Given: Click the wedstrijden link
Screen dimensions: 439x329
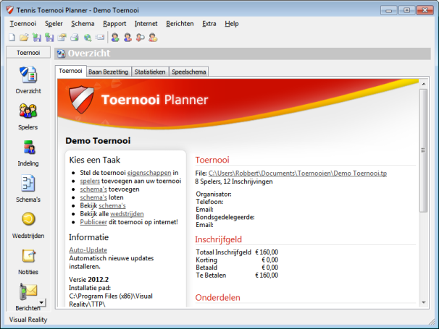Looking at the screenshot, I should coord(127,214).
